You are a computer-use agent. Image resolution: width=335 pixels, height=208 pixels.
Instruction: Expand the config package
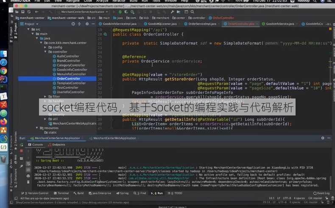45,47
